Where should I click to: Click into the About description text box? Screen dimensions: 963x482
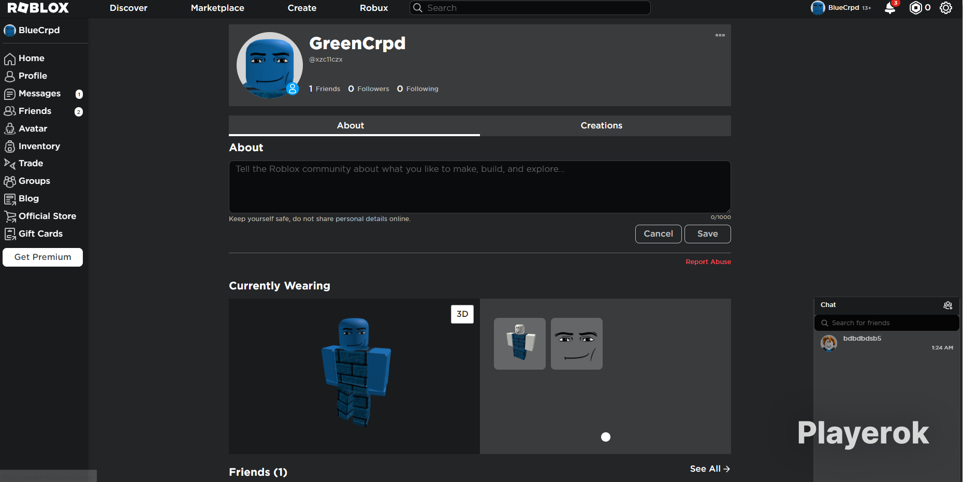click(480, 187)
